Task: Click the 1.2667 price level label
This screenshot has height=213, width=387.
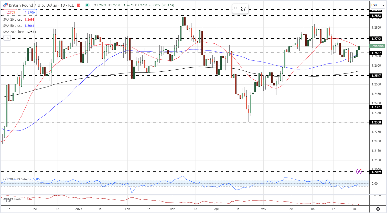Action: (x=376, y=53)
